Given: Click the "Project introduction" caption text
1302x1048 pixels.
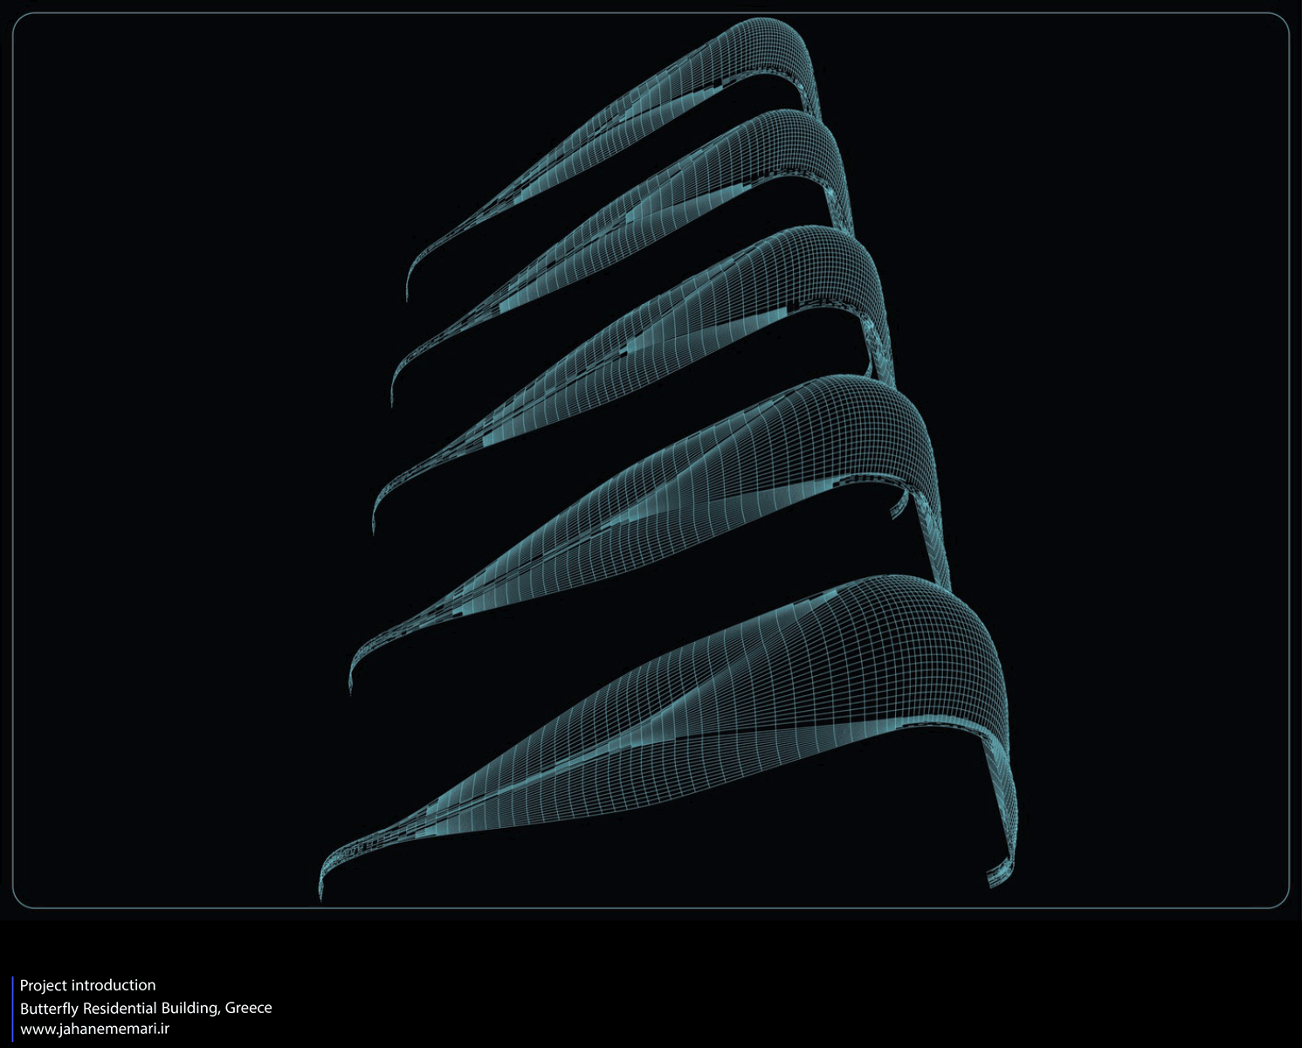Looking at the screenshot, I should click(87, 985).
